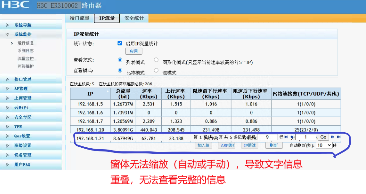Viewport: 366px width, 194px height.
Task: Sort by the IP column header
Action: point(90,94)
